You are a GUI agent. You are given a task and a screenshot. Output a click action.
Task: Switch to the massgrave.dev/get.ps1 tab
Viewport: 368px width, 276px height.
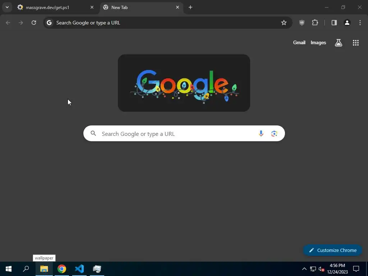click(56, 8)
